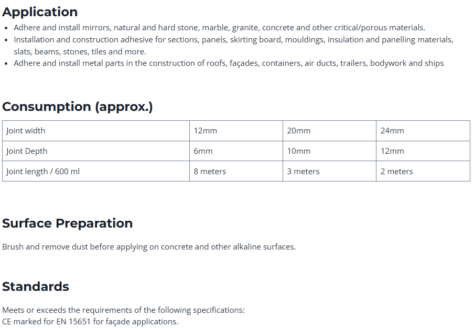The image size is (474, 328).
Task: Click the 8 meters cell
Action: coord(210,172)
